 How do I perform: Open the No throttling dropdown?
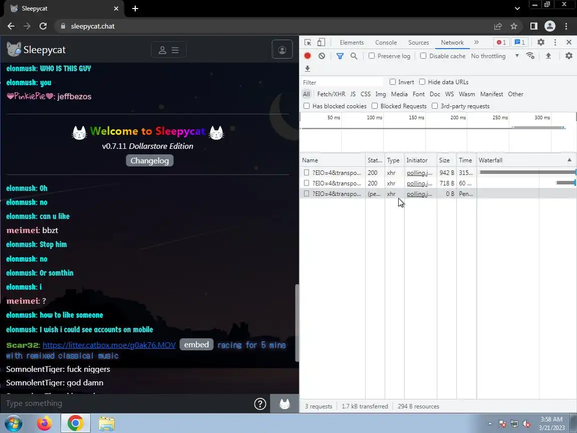[x=495, y=56]
